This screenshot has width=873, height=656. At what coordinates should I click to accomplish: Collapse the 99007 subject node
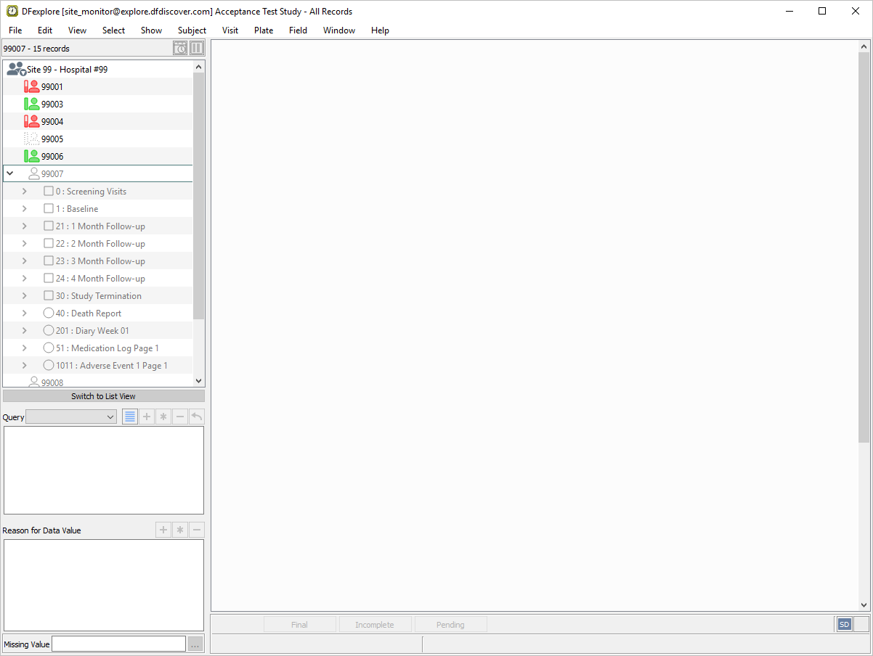[10, 173]
